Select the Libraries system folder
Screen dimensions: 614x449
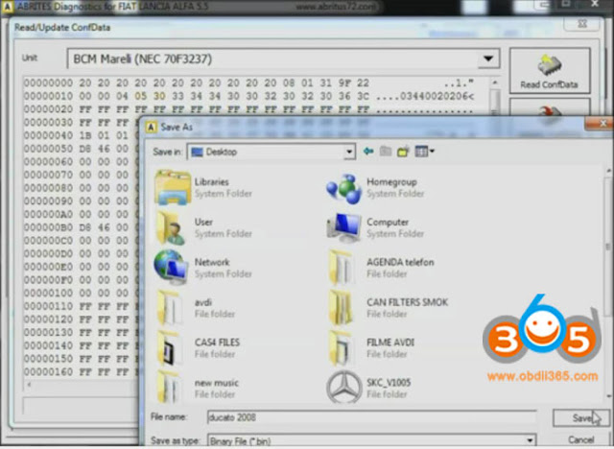203,187
